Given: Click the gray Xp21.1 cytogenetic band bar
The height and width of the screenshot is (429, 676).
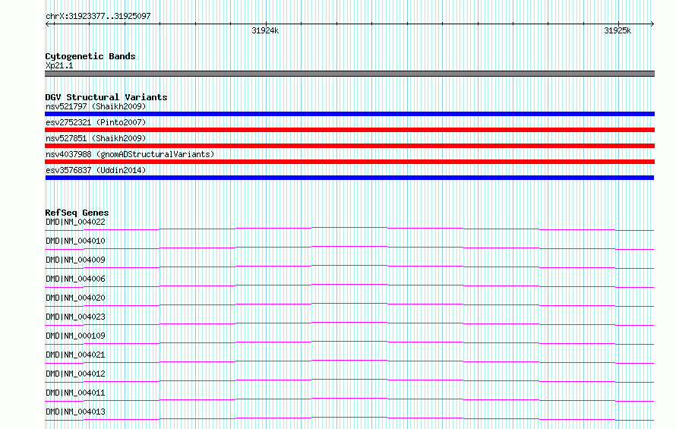Looking at the screenshot, I should [349, 74].
